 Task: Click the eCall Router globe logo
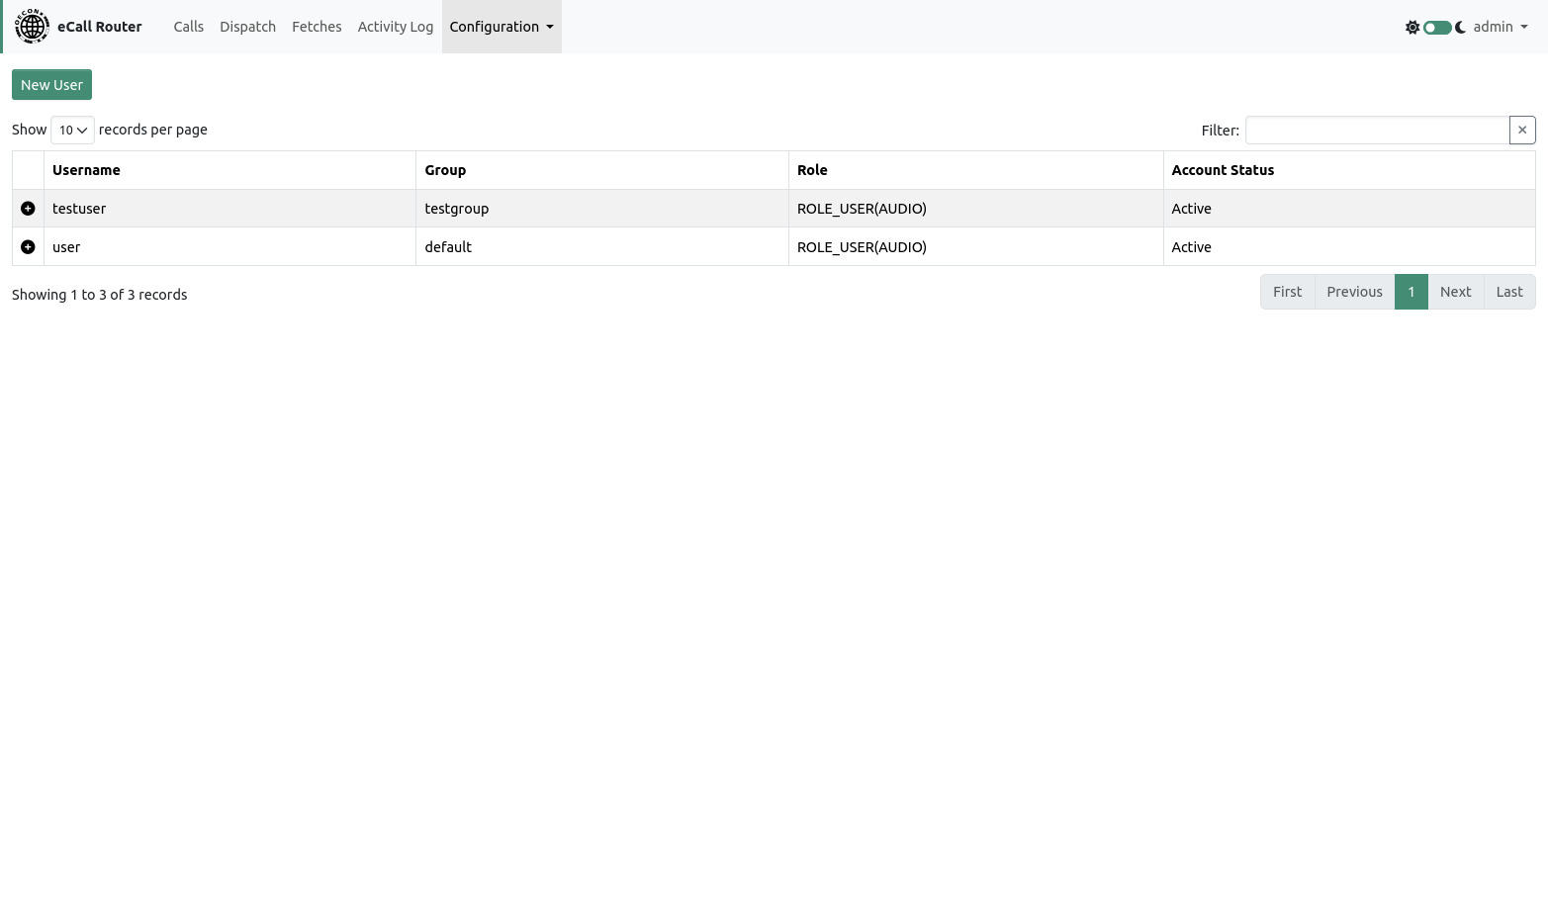pos(32,27)
